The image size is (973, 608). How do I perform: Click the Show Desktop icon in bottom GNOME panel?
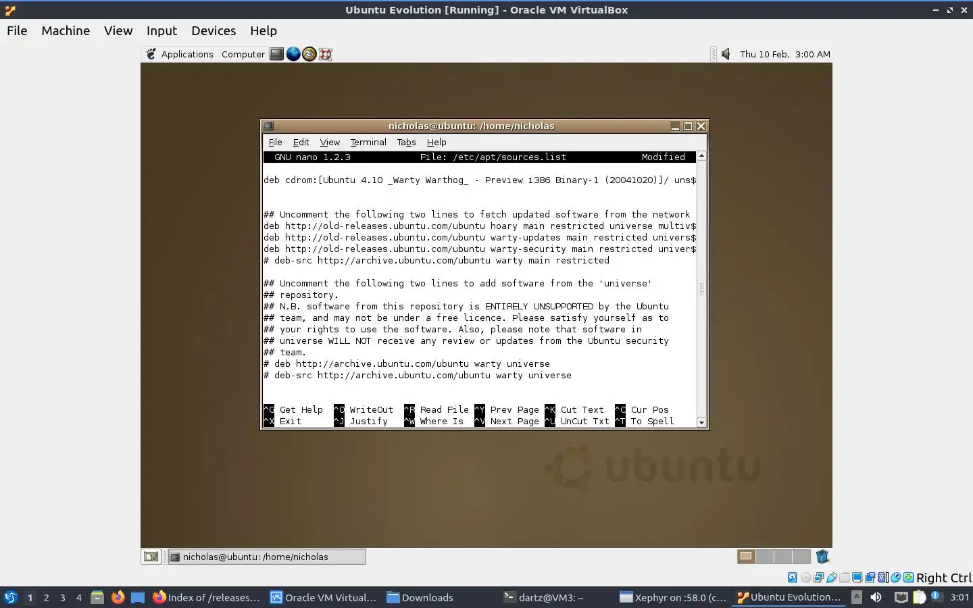click(151, 557)
